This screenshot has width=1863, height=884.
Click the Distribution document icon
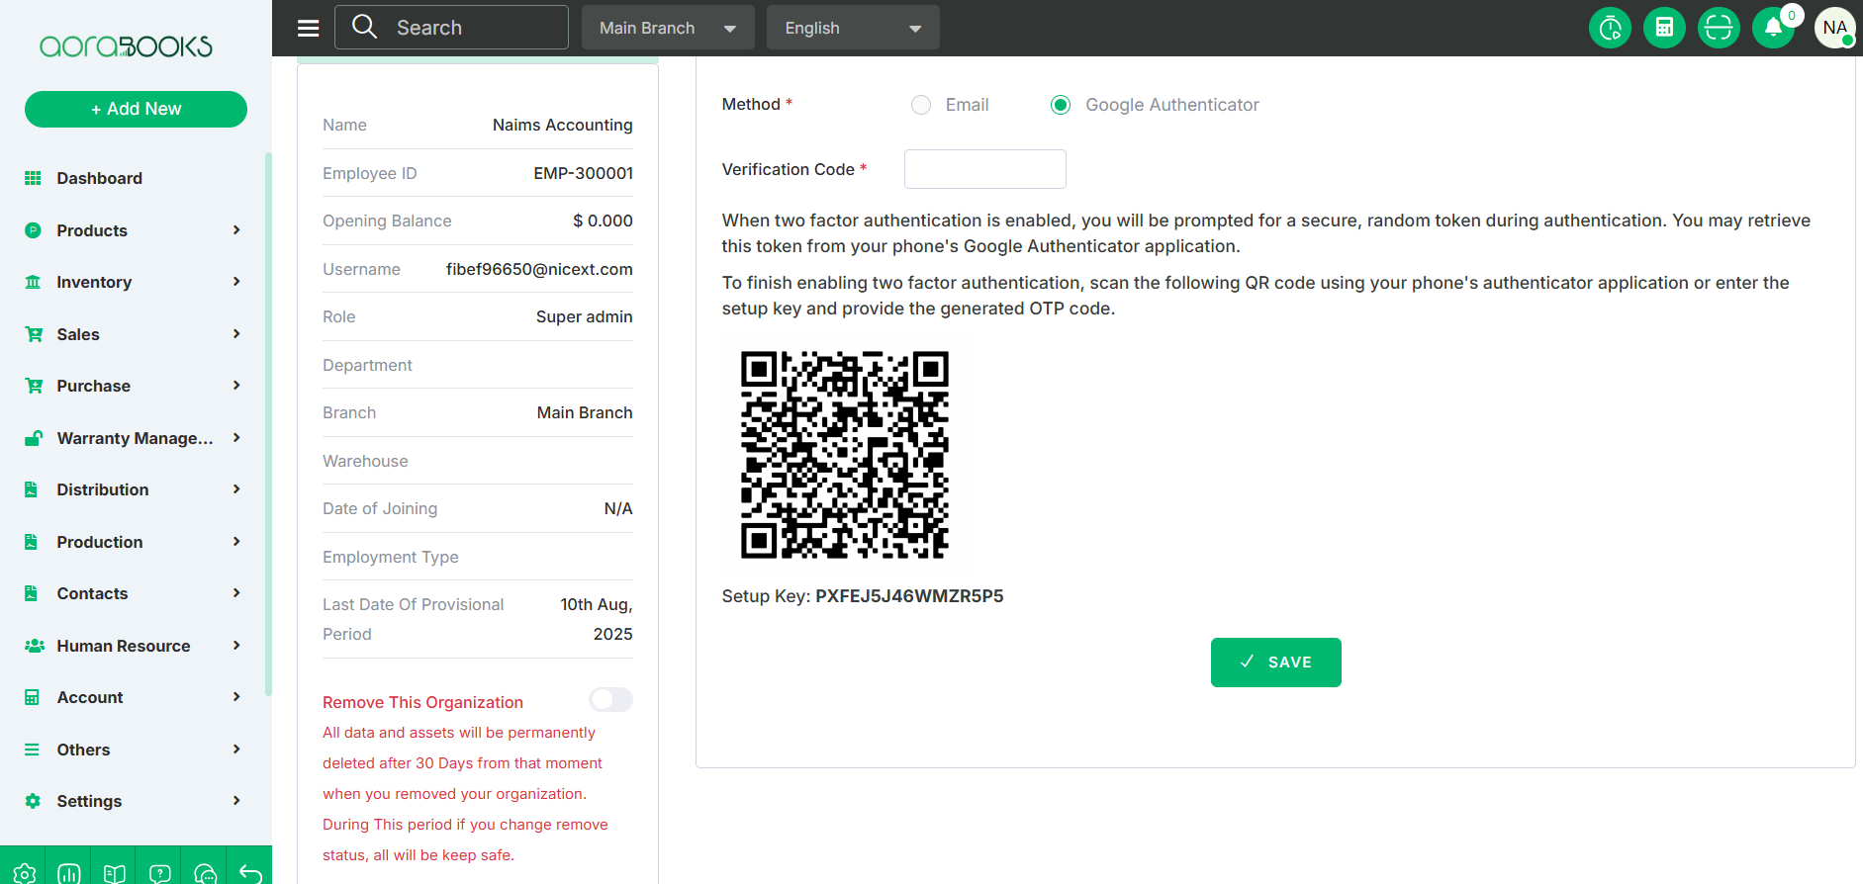click(32, 489)
